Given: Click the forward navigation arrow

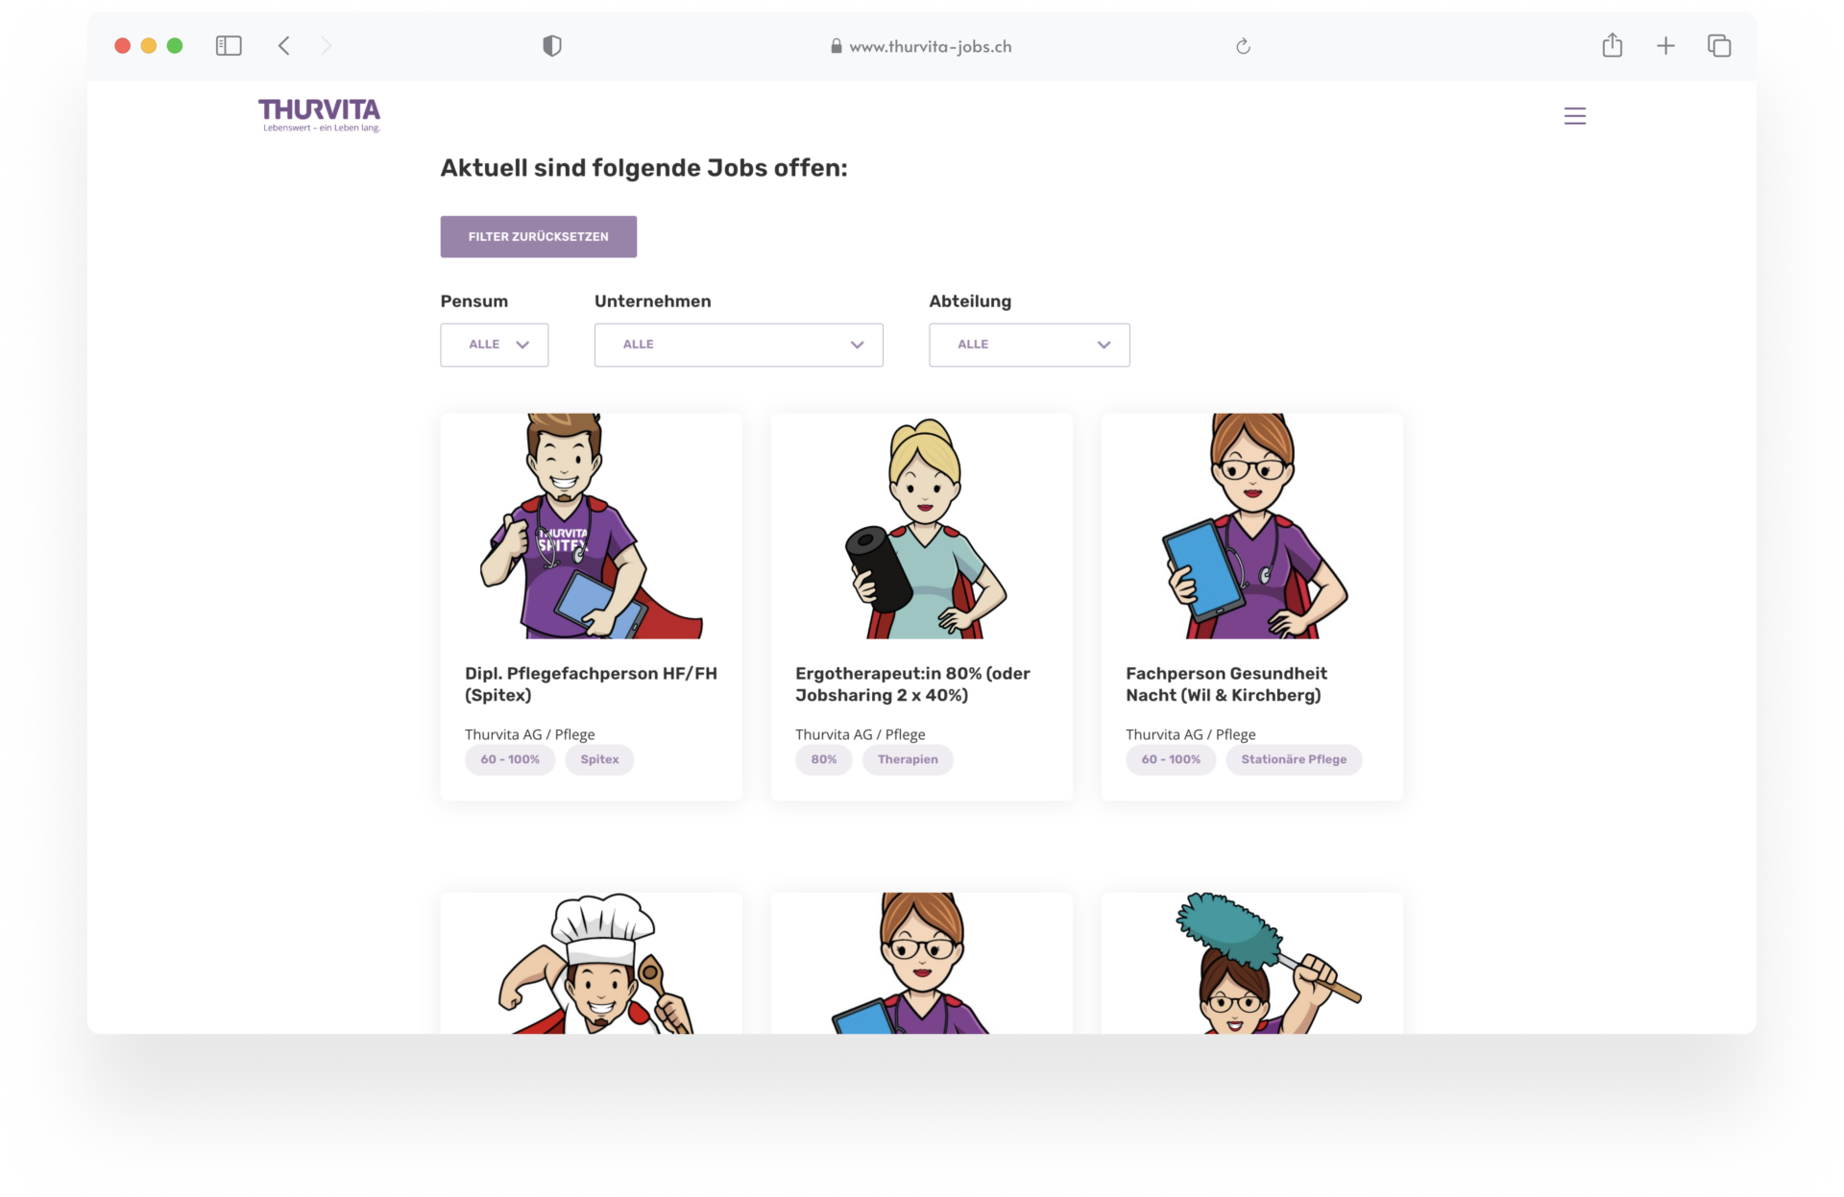Looking at the screenshot, I should click(327, 46).
